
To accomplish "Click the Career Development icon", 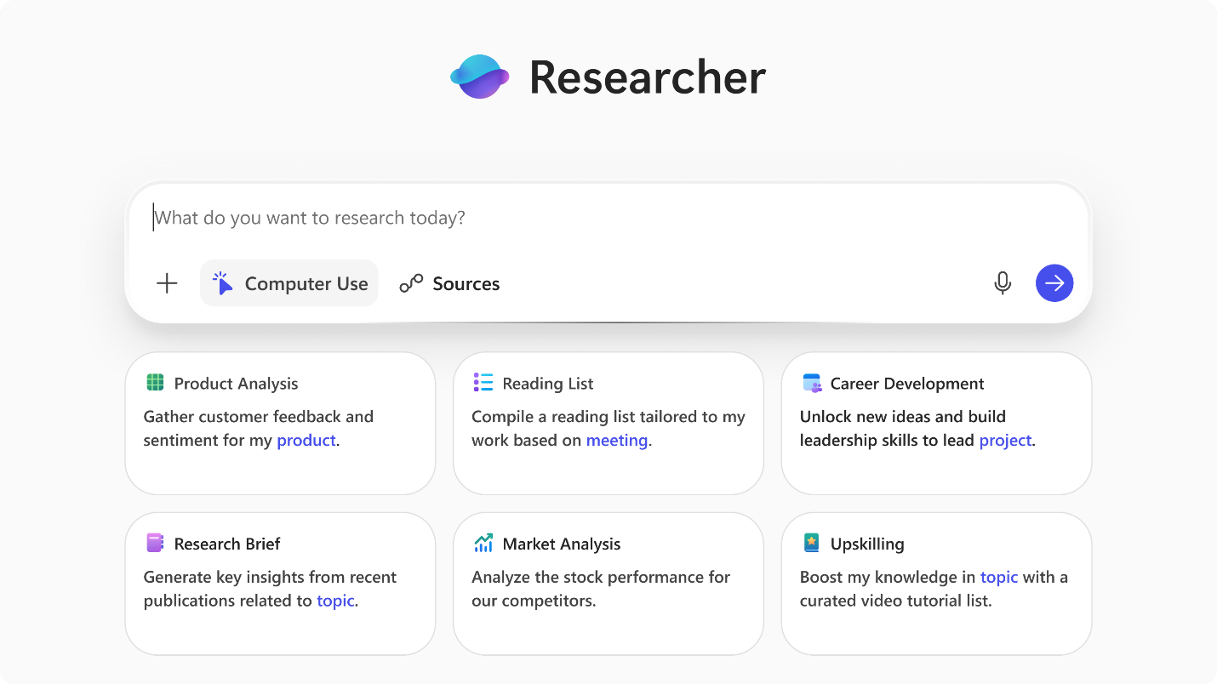I will [x=812, y=383].
